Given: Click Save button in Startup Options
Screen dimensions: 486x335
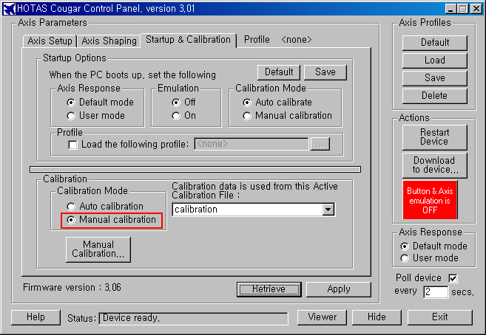Looking at the screenshot, I should (x=325, y=72).
